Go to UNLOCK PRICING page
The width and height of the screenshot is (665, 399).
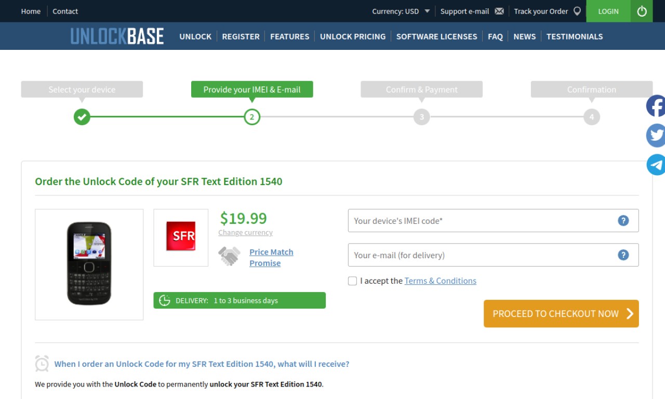pos(353,36)
